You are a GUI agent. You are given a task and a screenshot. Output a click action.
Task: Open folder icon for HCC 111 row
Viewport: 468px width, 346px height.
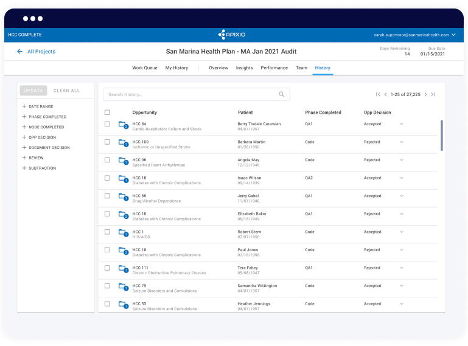pyautogui.click(x=124, y=268)
